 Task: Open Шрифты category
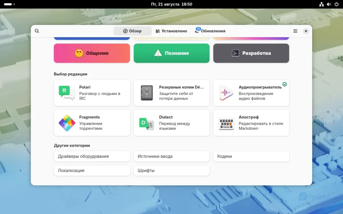point(171,171)
